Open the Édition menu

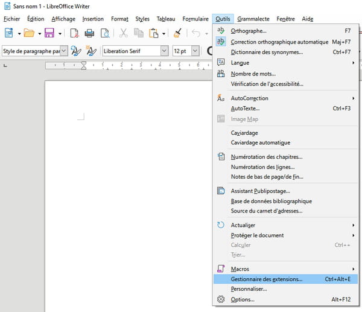click(36, 19)
